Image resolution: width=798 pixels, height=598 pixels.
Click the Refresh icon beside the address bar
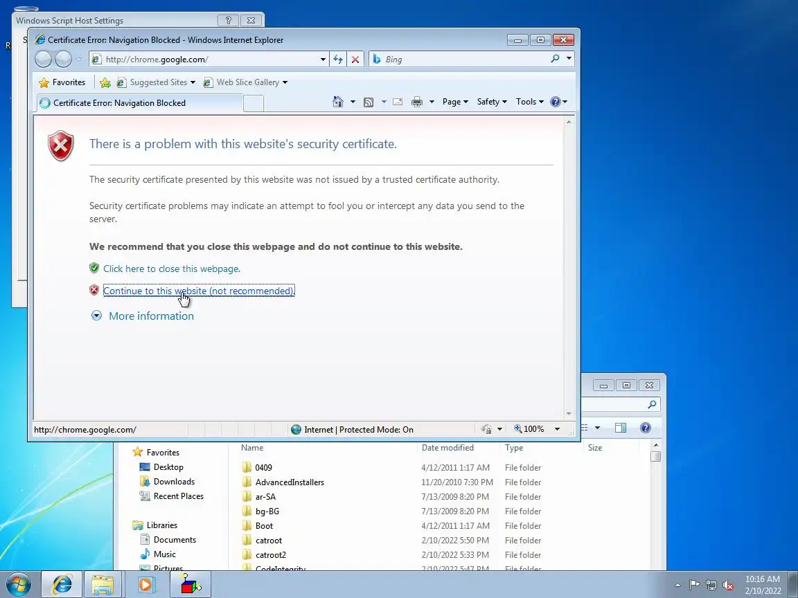click(338, 60)
